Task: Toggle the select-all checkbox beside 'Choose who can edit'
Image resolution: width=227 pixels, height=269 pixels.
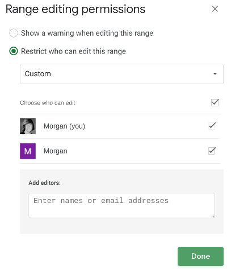Action: (x=215, y=102)
